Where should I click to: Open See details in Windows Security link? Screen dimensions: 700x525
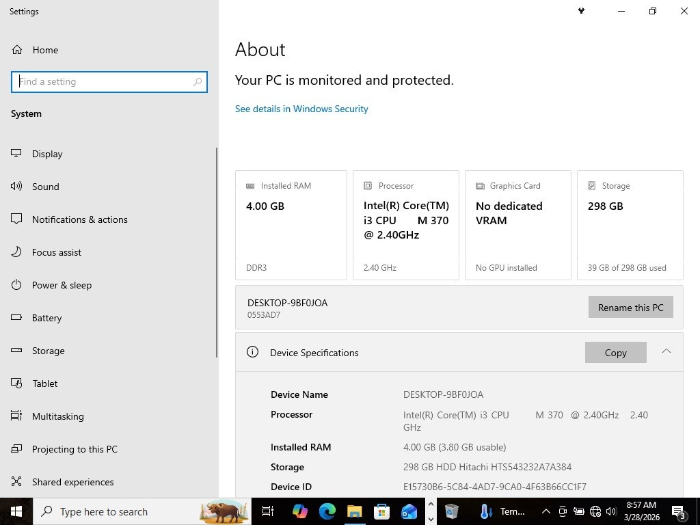click(301, 109)
